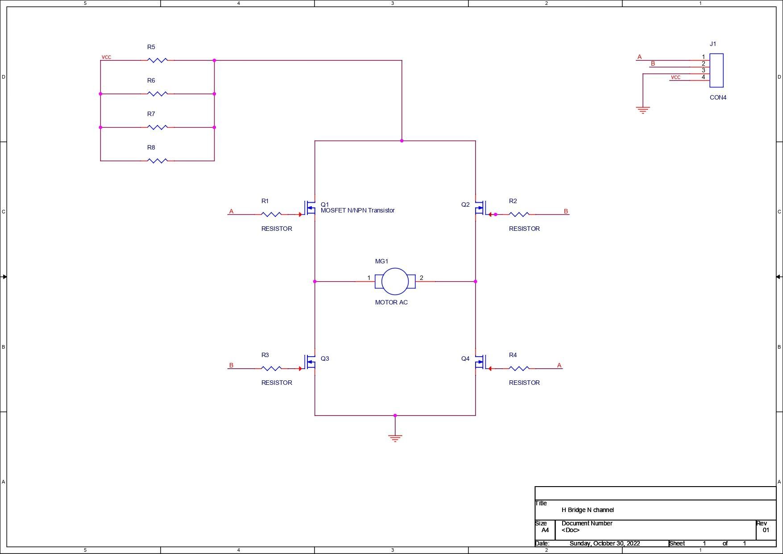This screenshot has width=783, height=554.
Task: Click resistor R4 symbol near Q4
Action: pos(519,369)
